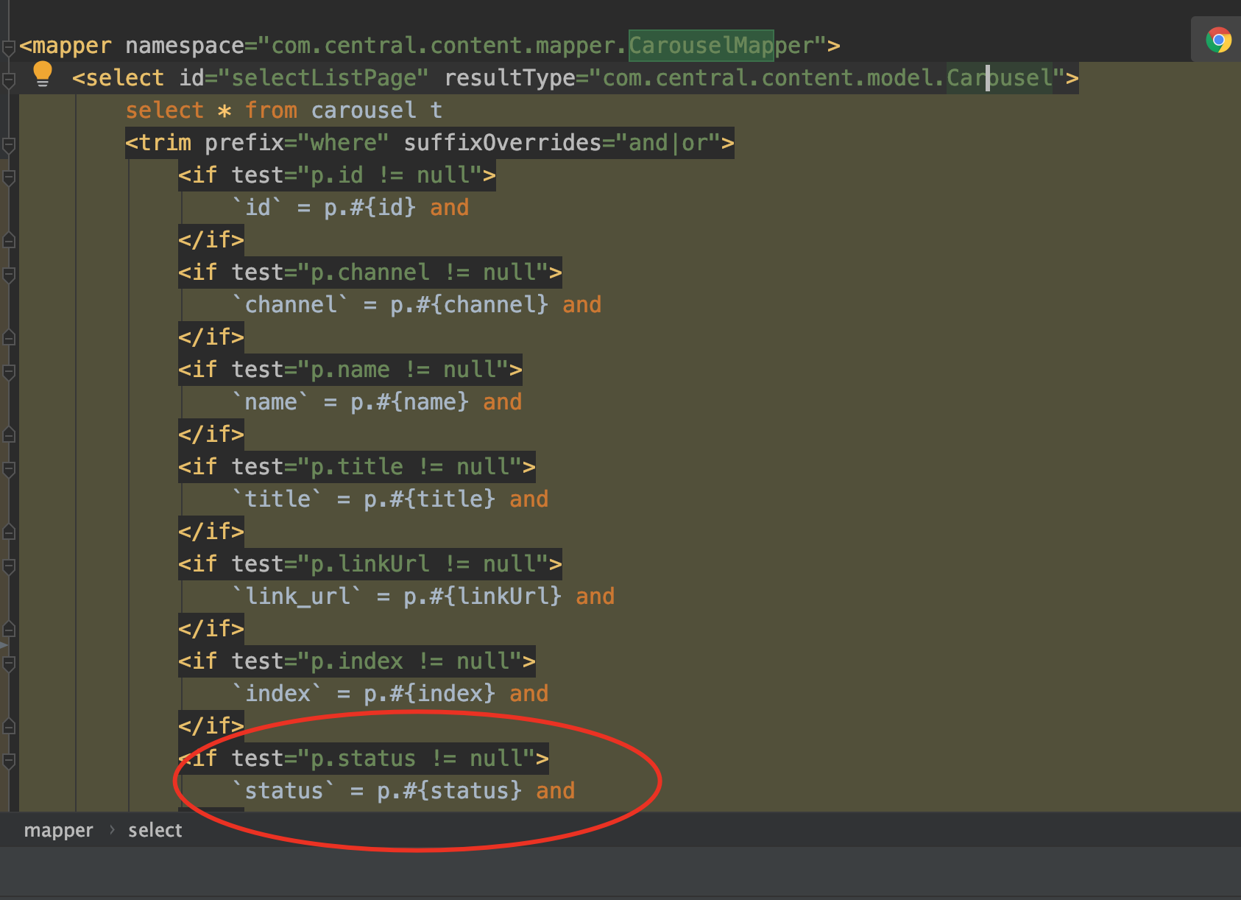Fold the p.id if block
Screen dimensions: 1241x900
coord(9,177)
